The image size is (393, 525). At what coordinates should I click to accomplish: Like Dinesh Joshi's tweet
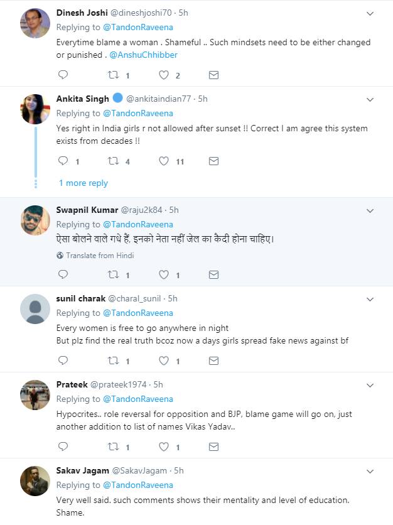(x=164, y=75)
